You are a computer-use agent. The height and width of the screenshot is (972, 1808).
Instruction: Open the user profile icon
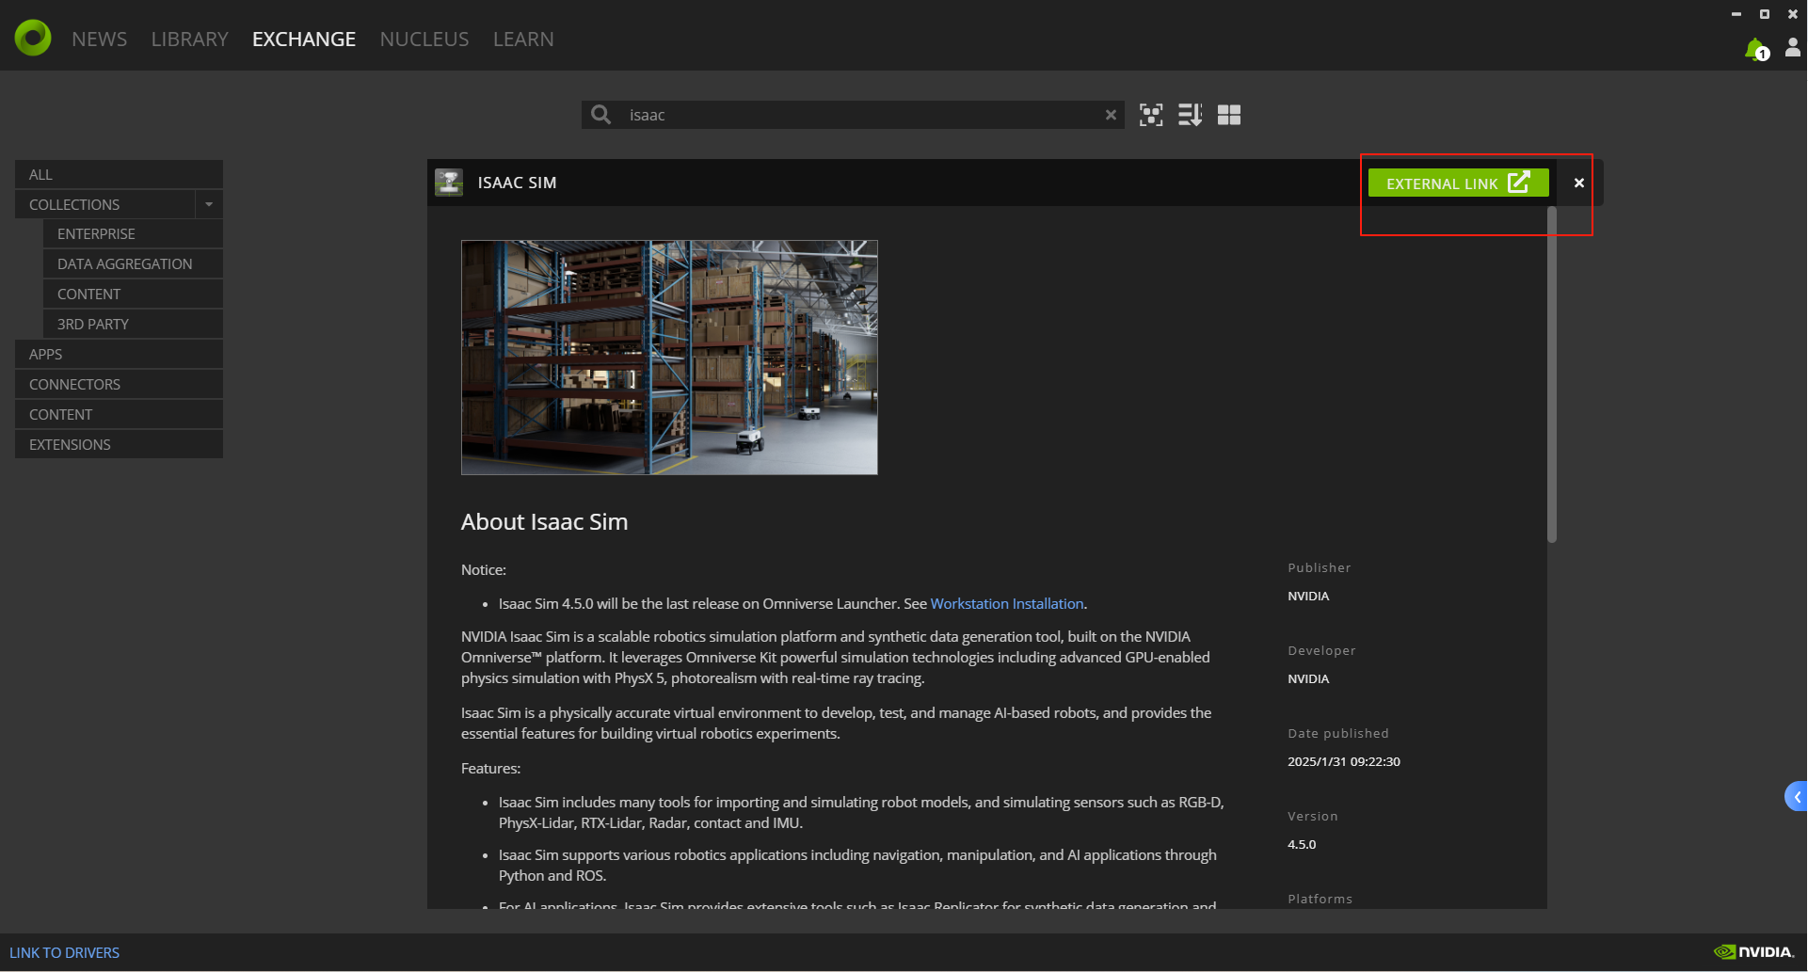1793,47
